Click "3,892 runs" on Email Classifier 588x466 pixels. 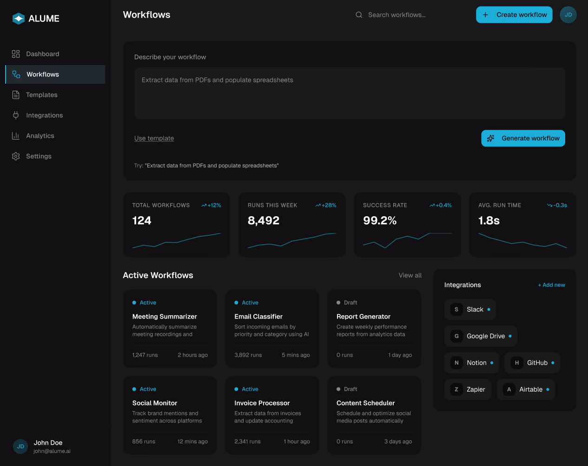[248, 355]
